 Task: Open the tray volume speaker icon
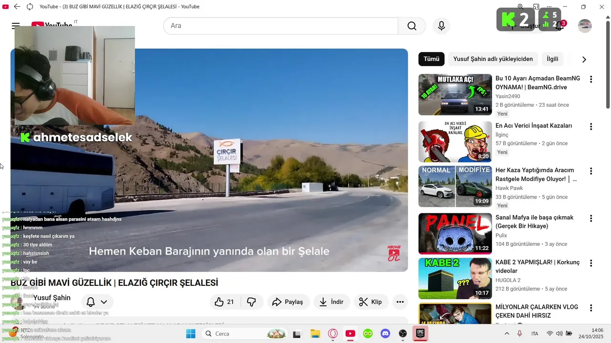(x=559, y=333)
